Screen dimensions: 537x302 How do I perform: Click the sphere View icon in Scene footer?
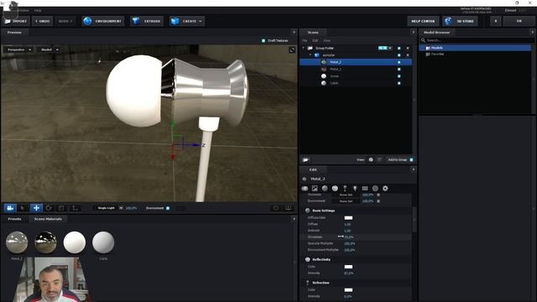click(371, 159)
